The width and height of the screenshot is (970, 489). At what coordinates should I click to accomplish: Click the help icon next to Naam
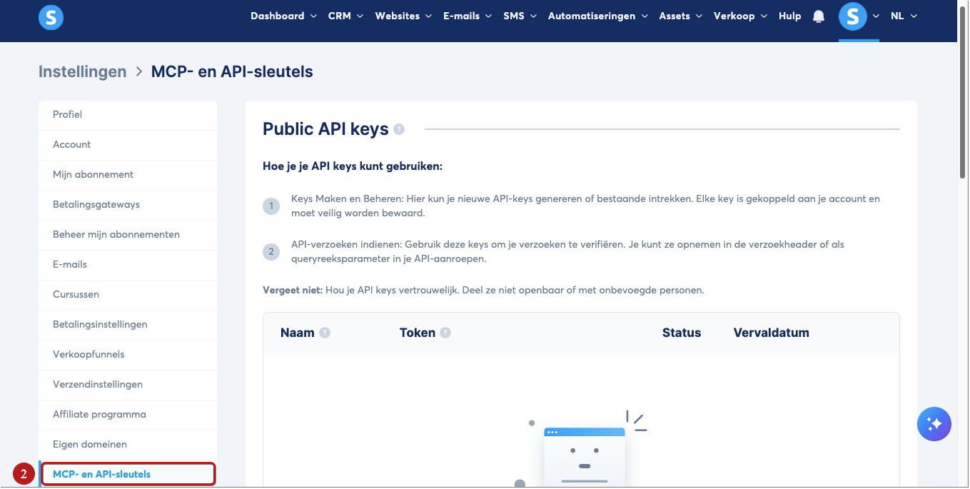325,333
